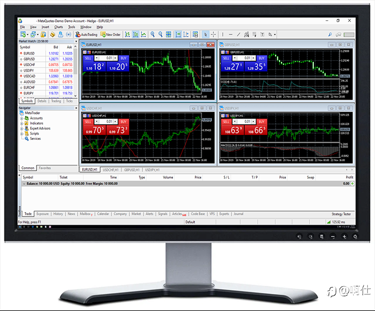Click the yellow Market Watch toolbar icon

[x=43, y=34]
